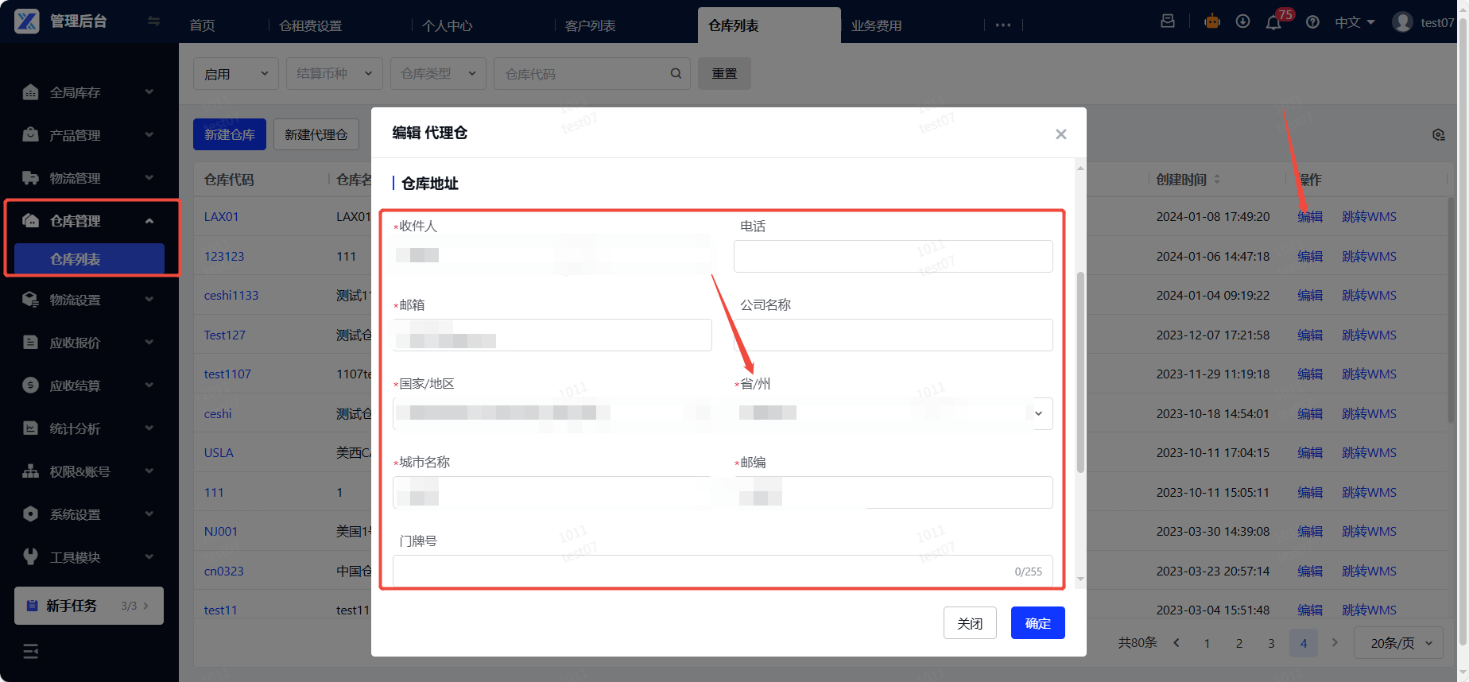Screen dimensions: 1469x682
Task: Click the user avatar icon
Action: pos(1403,22)
